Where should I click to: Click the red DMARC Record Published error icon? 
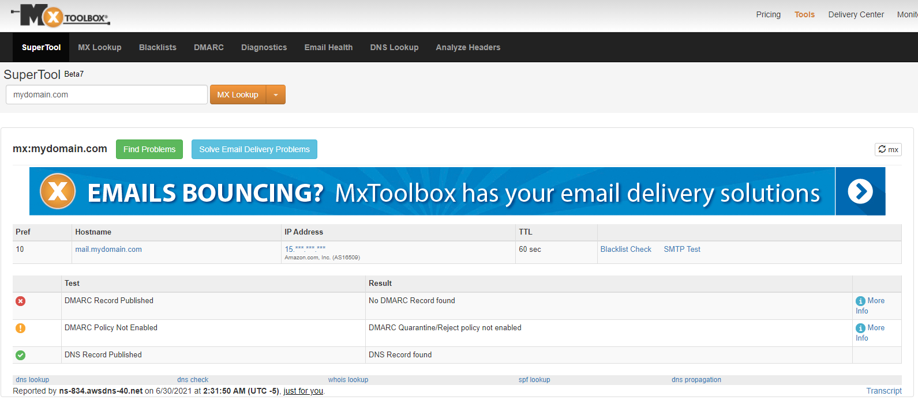pyautogui.click(x=20, y=301)
